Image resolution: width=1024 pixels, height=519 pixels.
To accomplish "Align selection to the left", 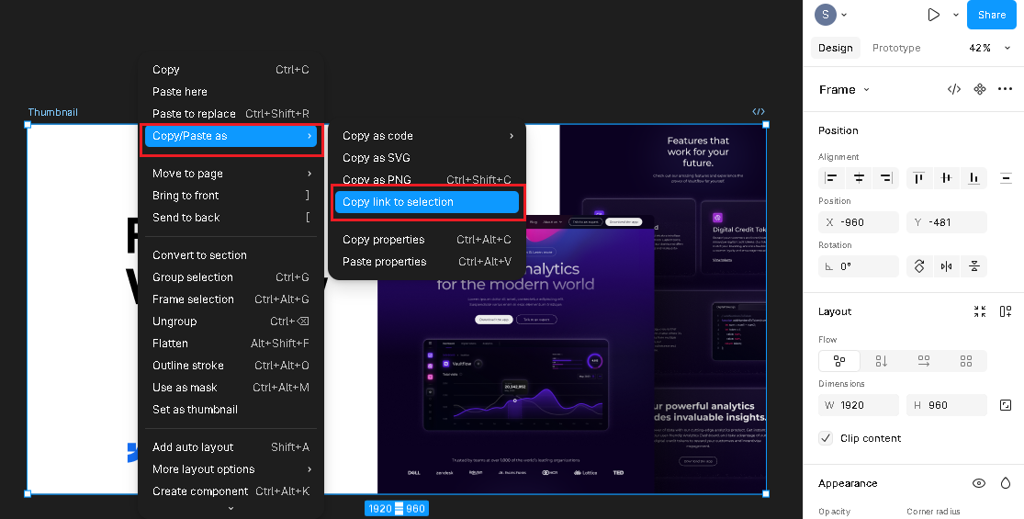I will 831,178.
